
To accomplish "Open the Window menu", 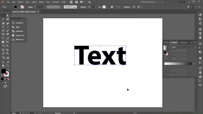I will pos(56,2).
